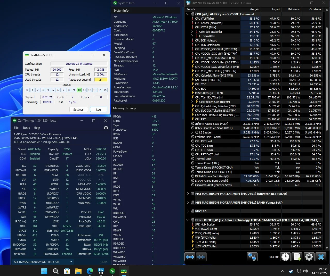
Task: Close sensors with the blue X icon
Action: point(321,257)
